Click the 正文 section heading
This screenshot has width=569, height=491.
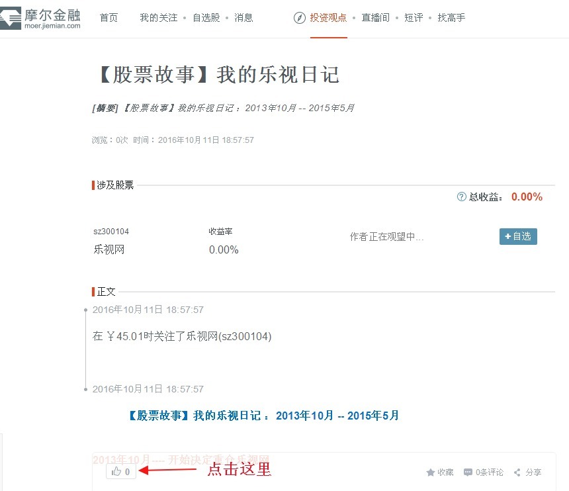pos(106,291)
